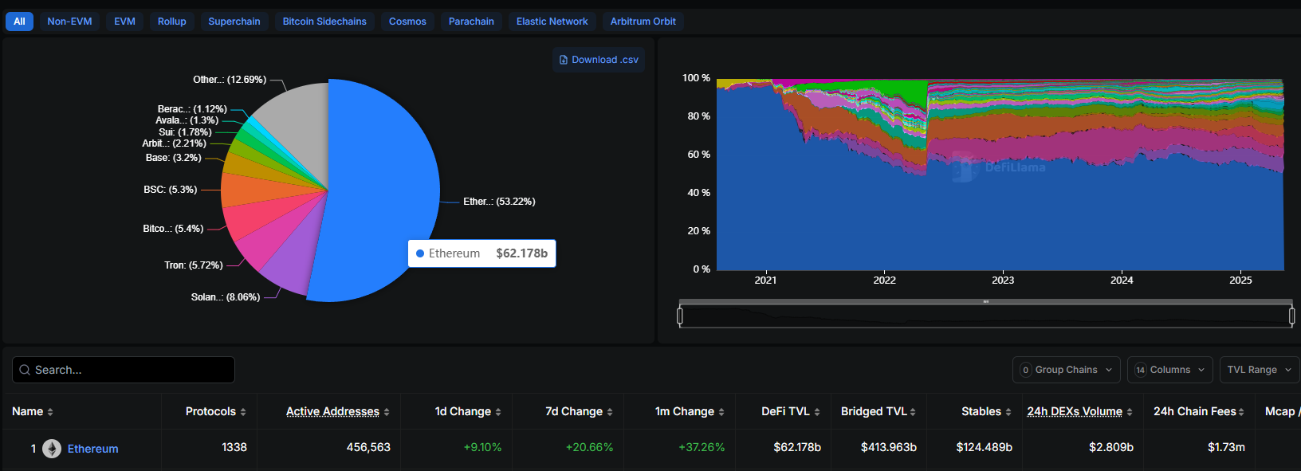The width and height of the screenshot is (1301, 471).
Task: Click sort icon beside 1d Change header
Action: pyautogui.click(x=498, y=412)
